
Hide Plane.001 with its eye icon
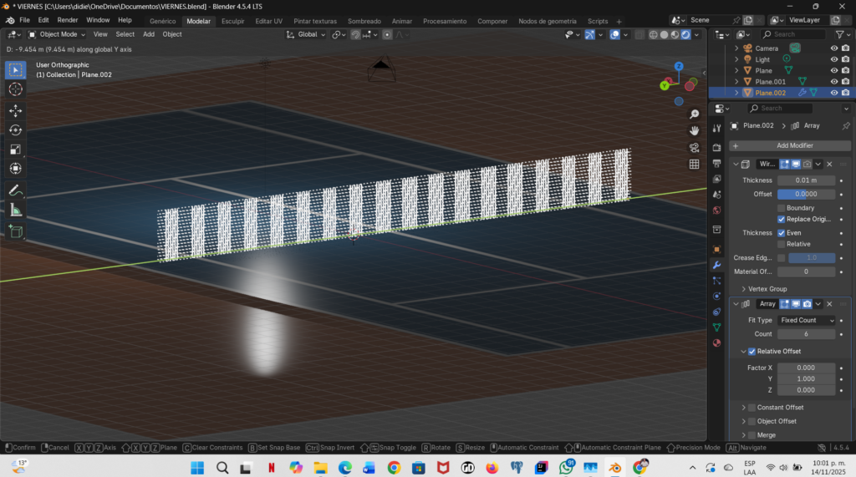(x=833, y=82)
